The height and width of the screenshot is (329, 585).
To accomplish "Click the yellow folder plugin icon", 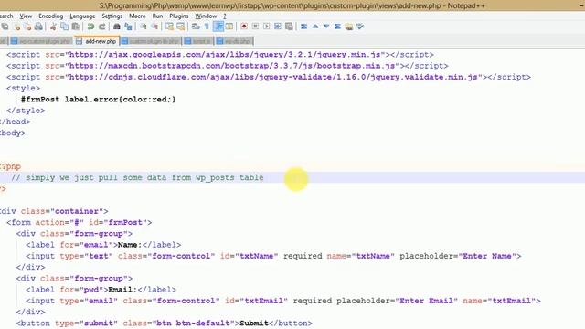I will tap(349, 27).
